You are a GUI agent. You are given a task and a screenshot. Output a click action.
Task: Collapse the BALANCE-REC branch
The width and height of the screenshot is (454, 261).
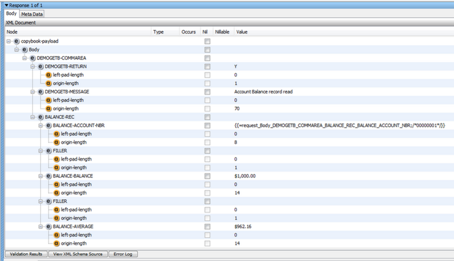[34, 116]
